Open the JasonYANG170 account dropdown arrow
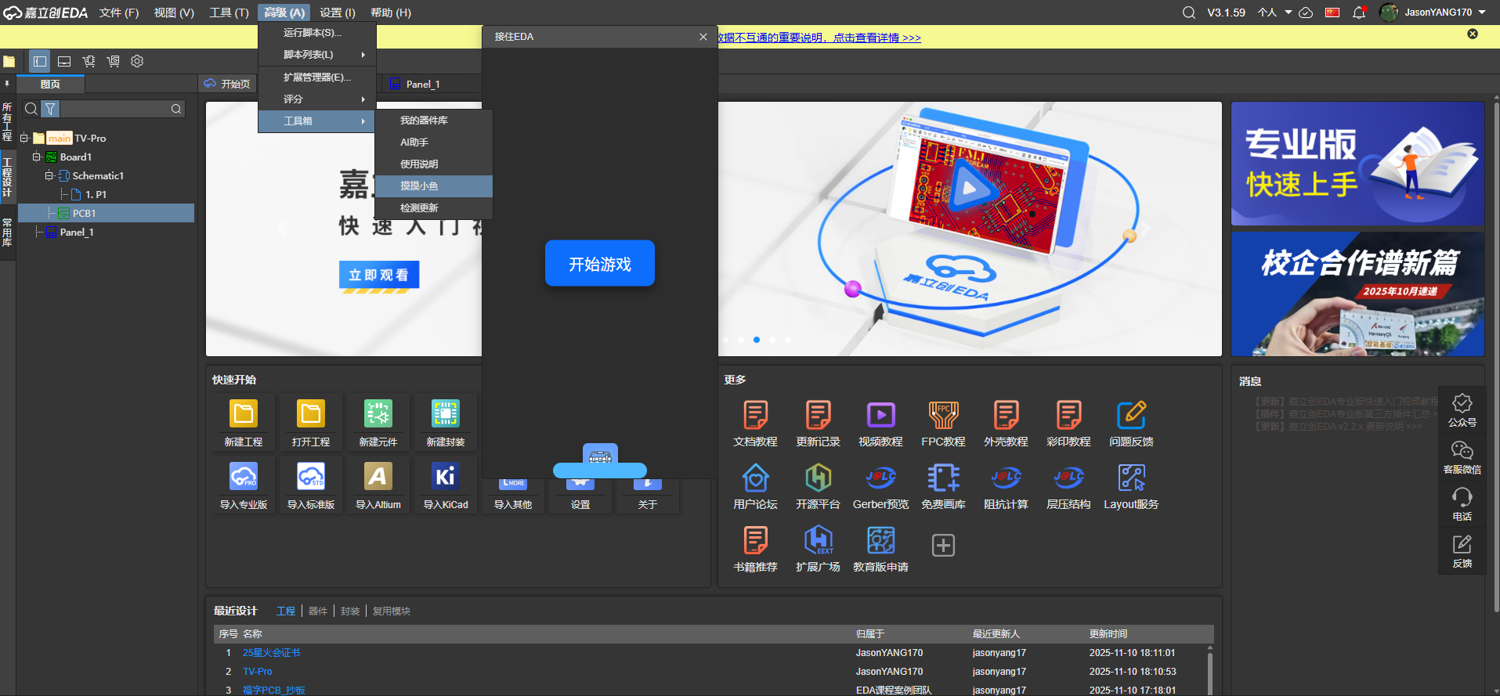The image size is (1500, 696). [x=1482, y=13]
